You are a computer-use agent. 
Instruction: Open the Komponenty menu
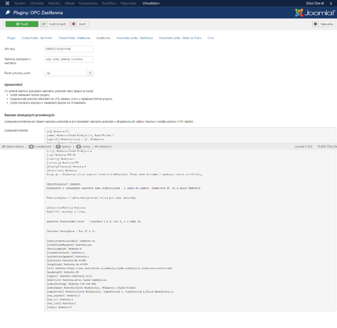click(88, 3)
